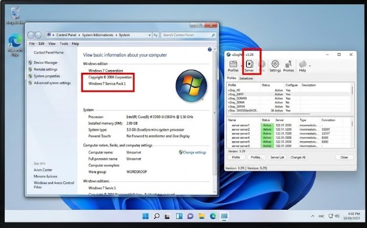Click the refresh button beside the address bar
367x228 pixels.
[156, 35]
